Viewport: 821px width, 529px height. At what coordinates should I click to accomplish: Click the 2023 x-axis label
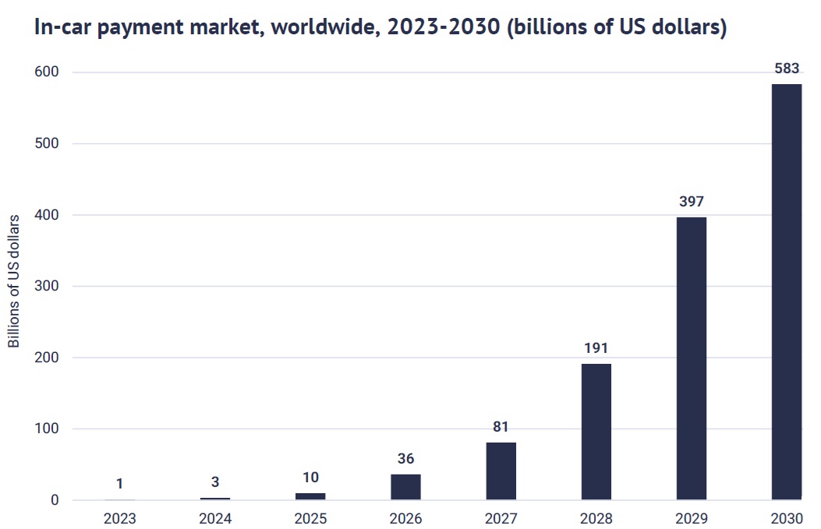[x=120, y=519]
